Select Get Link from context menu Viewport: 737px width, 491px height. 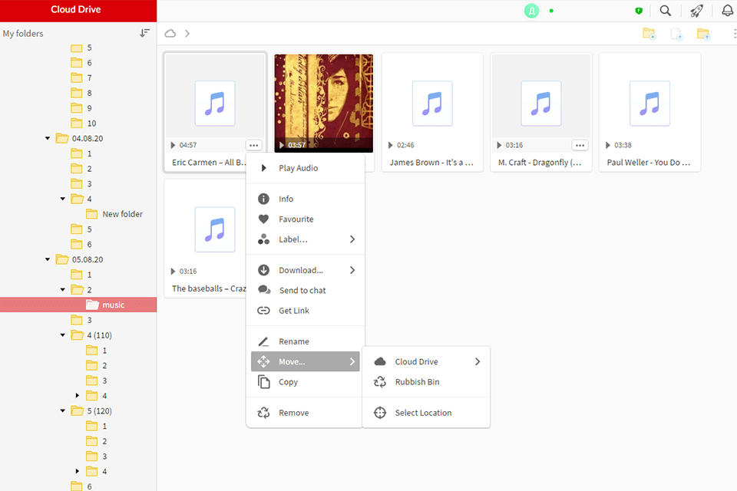pos(294,311)
